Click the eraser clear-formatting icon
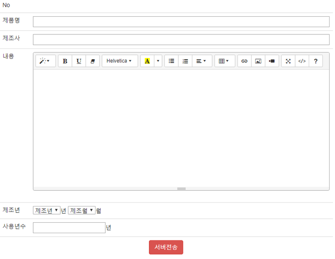Screen dimensions: 335x259 tap(92, 61)
